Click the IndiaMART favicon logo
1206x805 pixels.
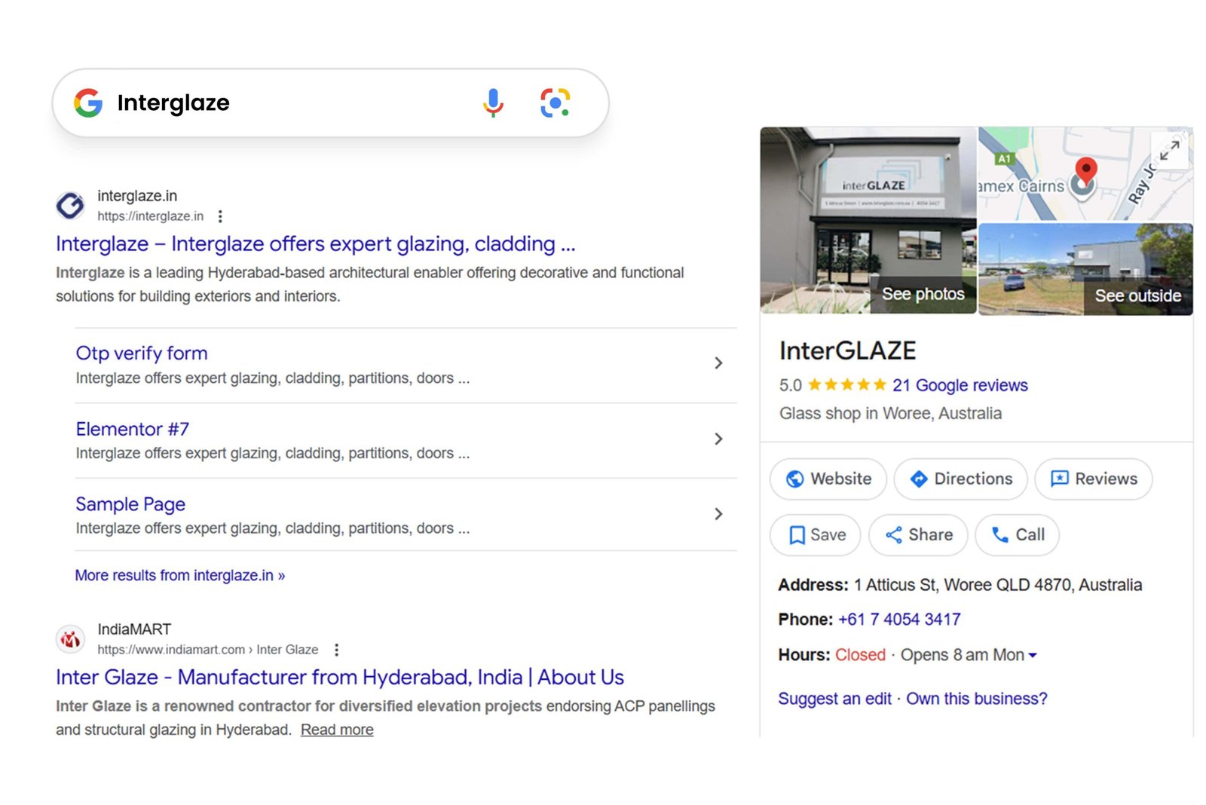[x=71, y=639]
